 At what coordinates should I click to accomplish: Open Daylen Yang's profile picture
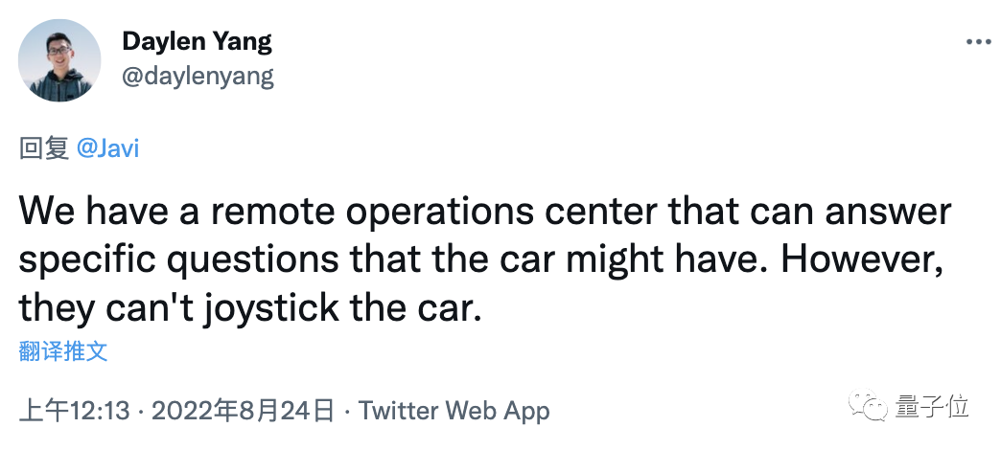[x=59, y=59]
